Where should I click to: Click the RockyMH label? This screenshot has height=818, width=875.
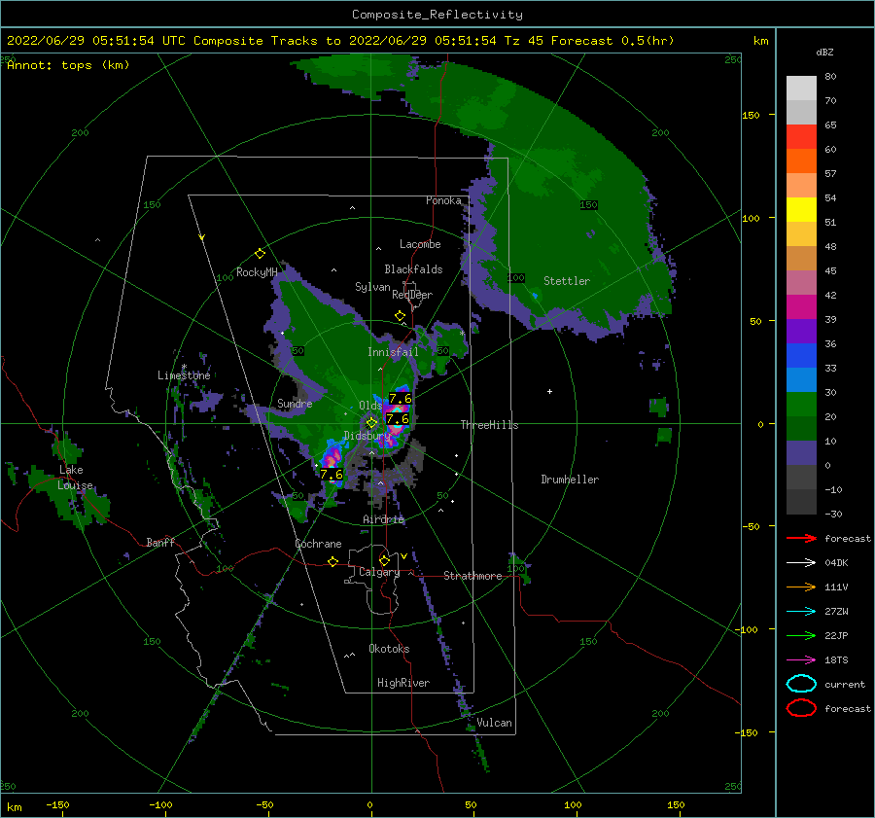[257, 272]
